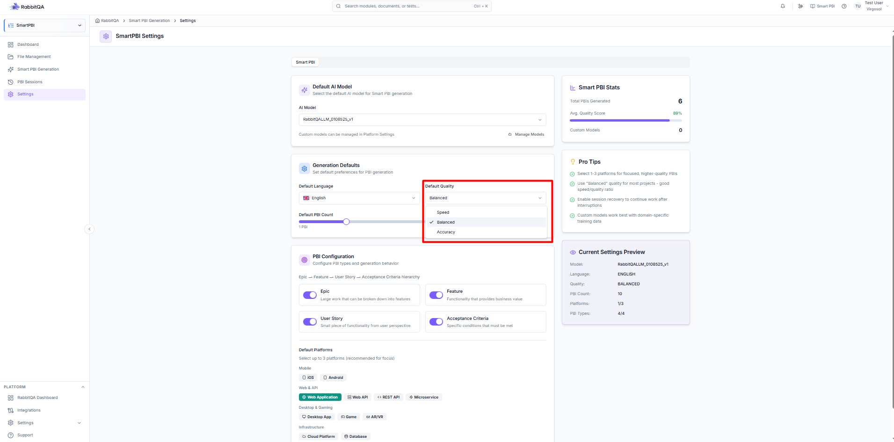Click the Integrations icon in Platform
Screen dimensions: 894x442
tap(10, 410)
